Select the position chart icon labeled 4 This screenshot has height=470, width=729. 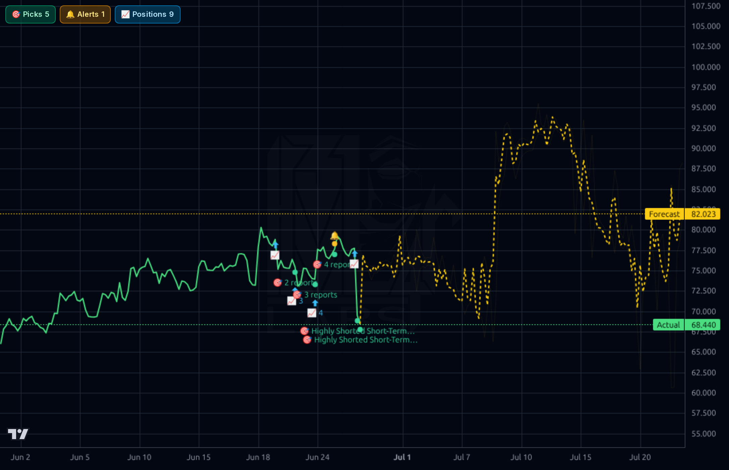click(x=312, y=313)
